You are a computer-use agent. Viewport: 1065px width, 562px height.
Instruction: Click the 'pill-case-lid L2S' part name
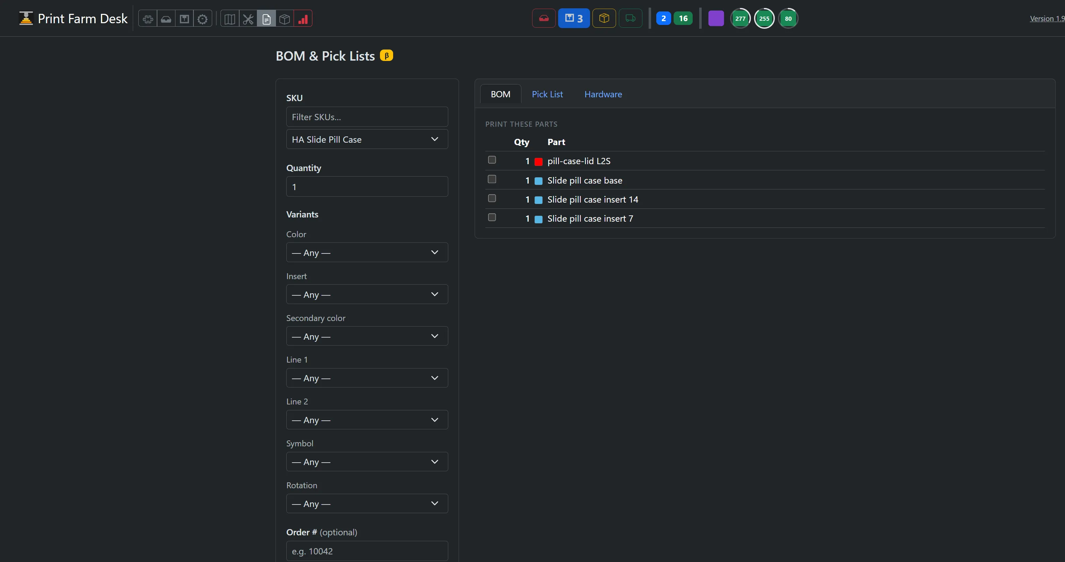pos(579,161)
